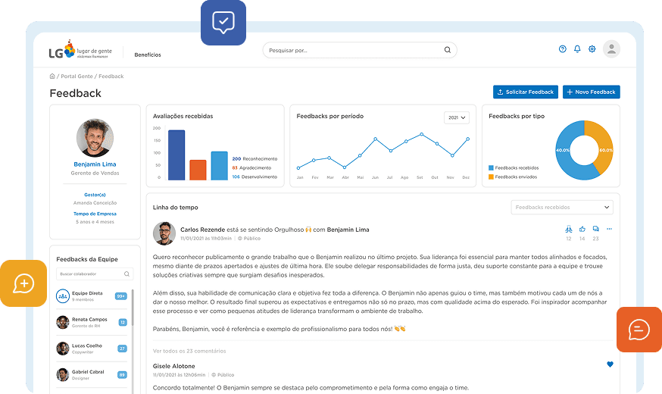Click the home icon in breadcrumb
This screenshot has height=394, width=662.
52,77
